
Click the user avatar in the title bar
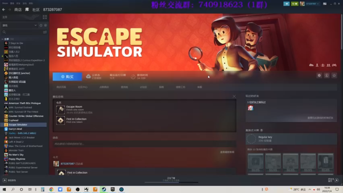[x=302, y=4]
